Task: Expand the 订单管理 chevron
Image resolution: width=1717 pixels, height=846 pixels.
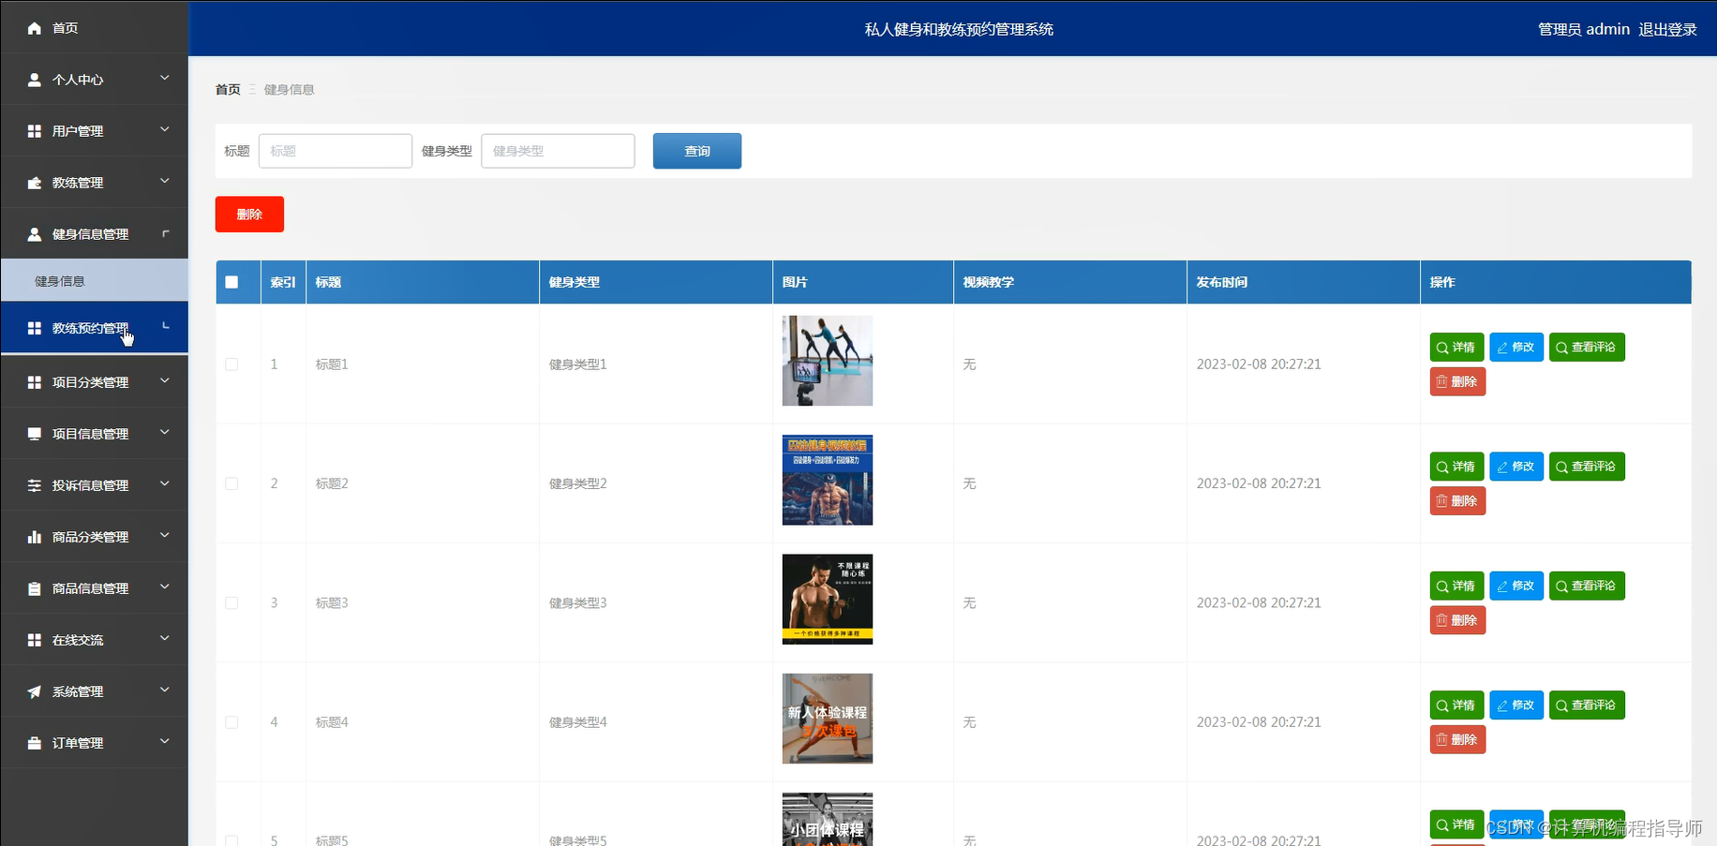Action: pyautogui.click(x=165, y=741)
